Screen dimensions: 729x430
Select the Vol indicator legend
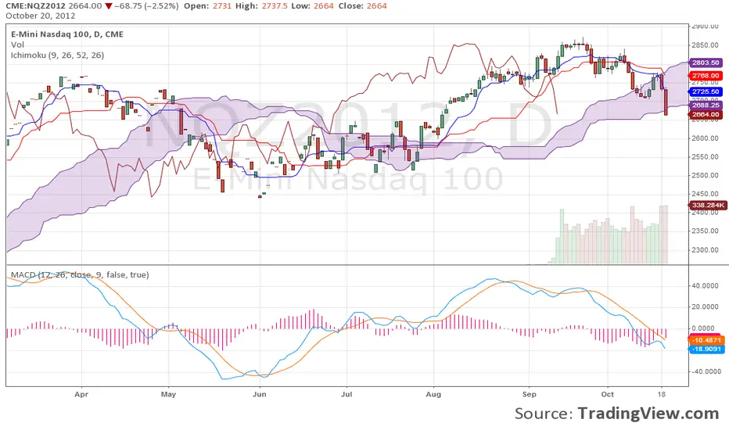[18, 45]
